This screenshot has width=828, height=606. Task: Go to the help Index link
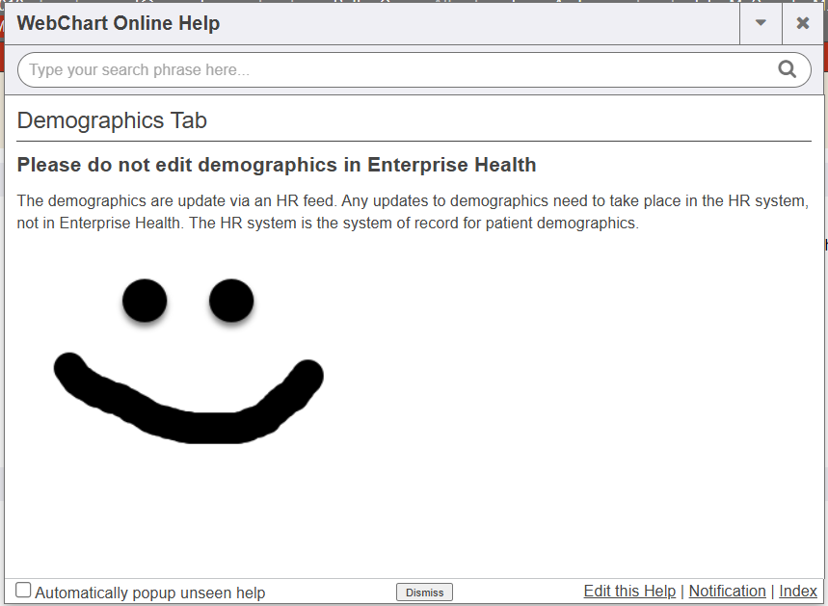point(798,592)
